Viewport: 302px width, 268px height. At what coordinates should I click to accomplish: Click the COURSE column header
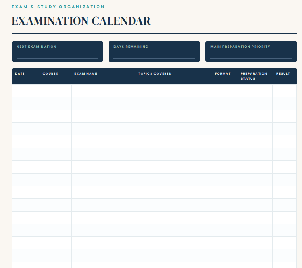(50, 73)
